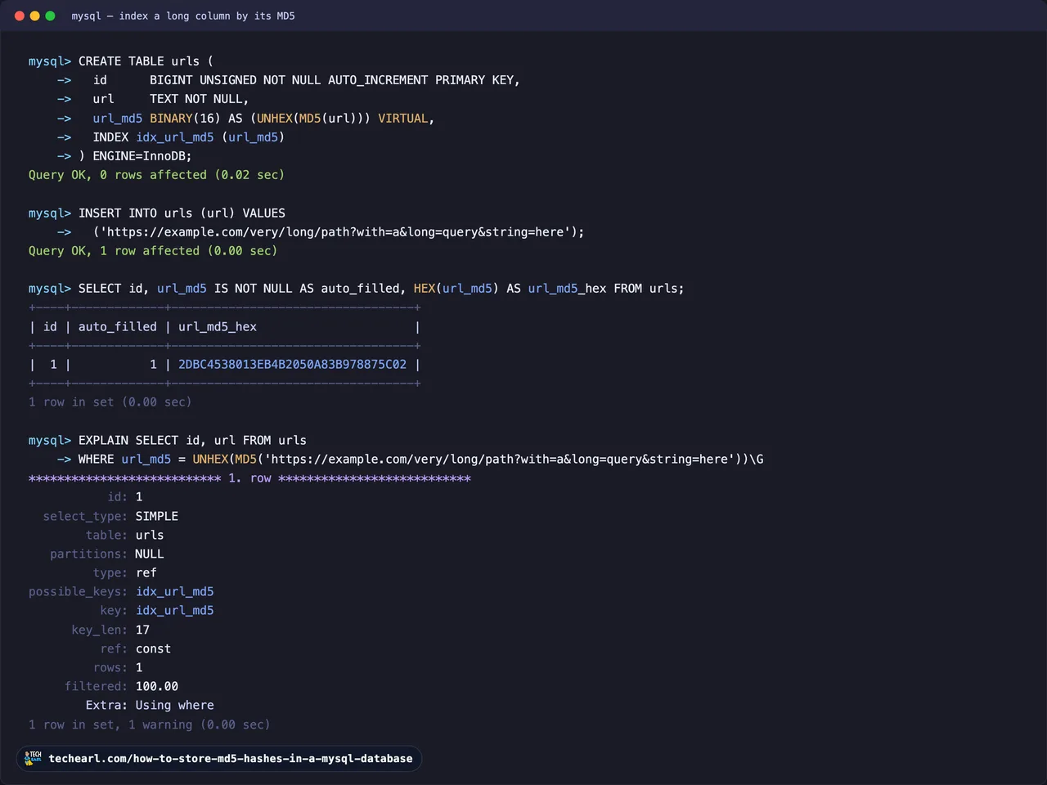
Task: Click the 'Extra: Using where' row
Action: point(150,706)
